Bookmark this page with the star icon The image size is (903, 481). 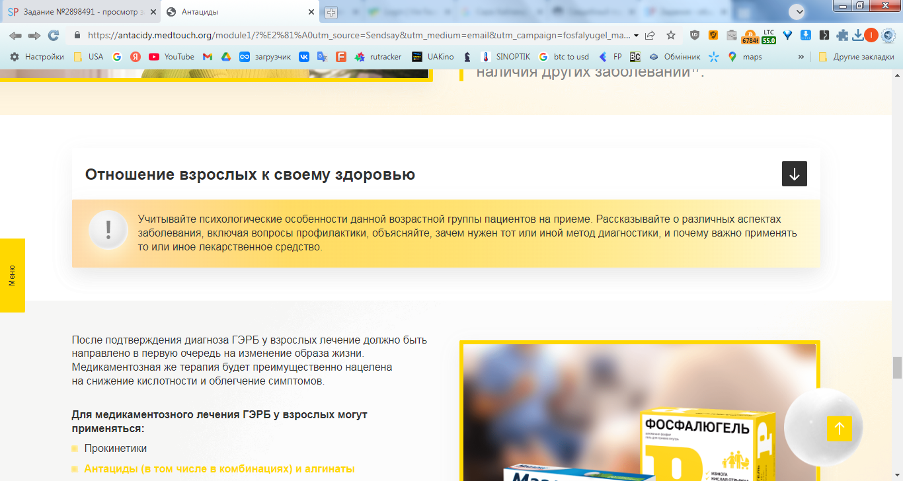pos(671,35)
